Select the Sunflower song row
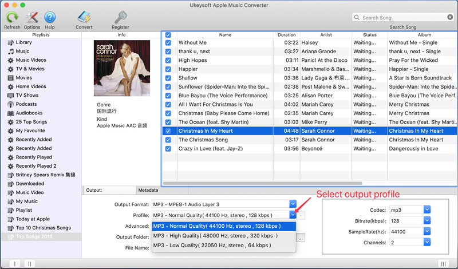The height and width of the screenshot is (269, 458). click(x=310, y=87)
